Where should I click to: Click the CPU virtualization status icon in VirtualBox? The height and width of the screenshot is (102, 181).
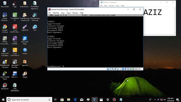click(128, 69)
